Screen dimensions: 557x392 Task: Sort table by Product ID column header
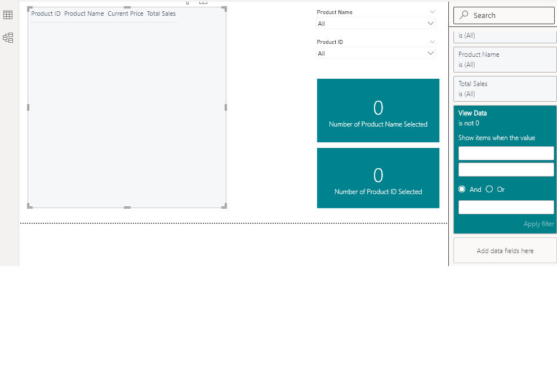coord(46,13)
